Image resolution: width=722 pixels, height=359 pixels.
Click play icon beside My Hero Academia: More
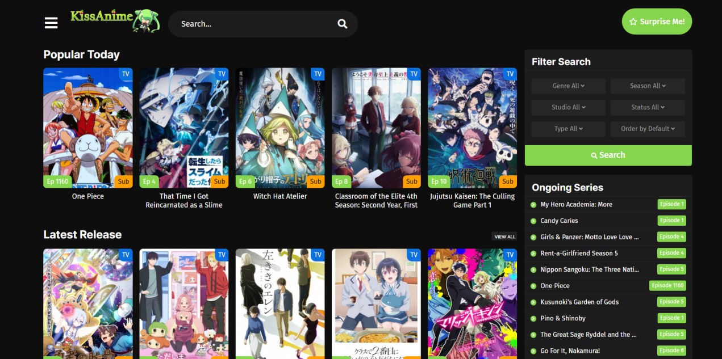click(x=533, y=205)
